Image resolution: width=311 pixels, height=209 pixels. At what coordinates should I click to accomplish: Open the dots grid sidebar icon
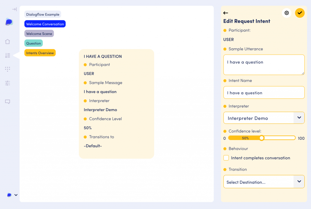8,69
